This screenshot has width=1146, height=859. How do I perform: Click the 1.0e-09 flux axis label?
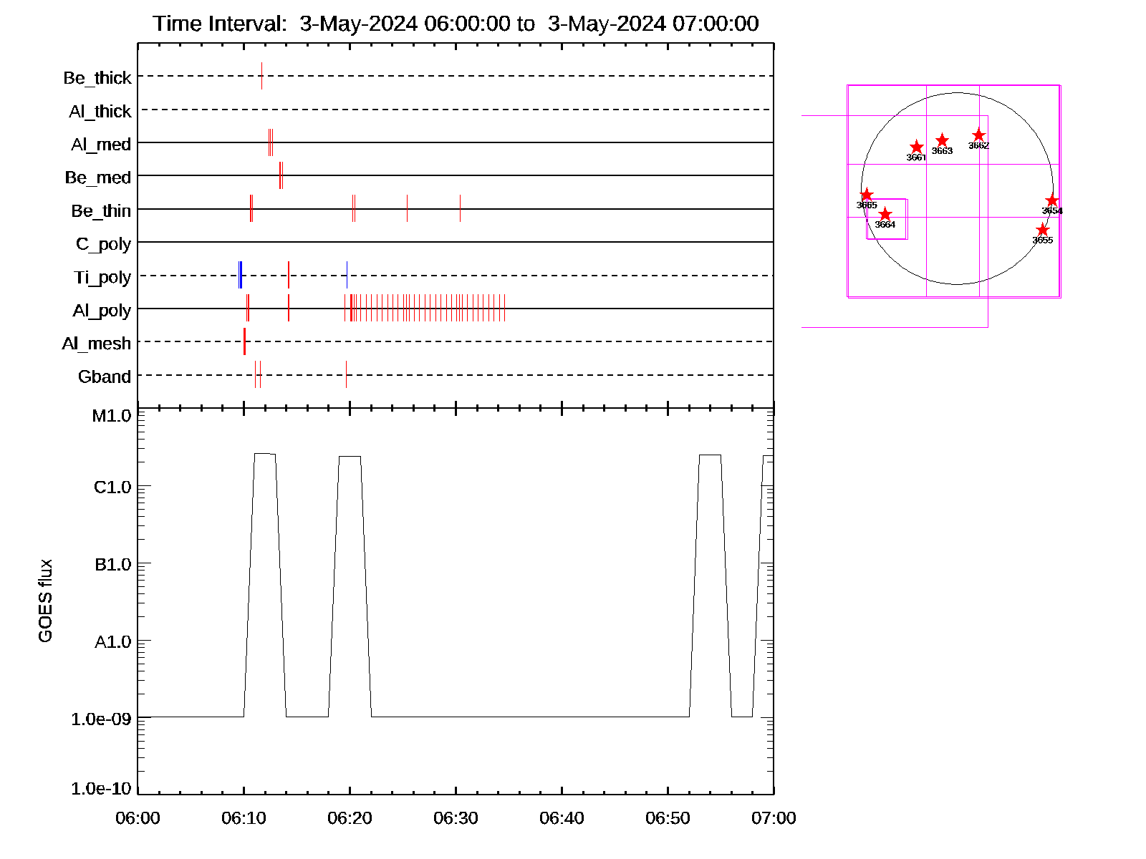pyautogui.click(x=101, y=719)
